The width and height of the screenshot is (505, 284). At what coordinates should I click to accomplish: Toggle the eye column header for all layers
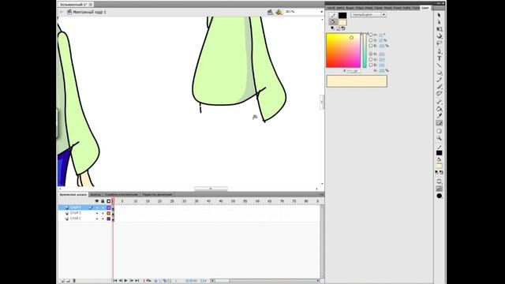pyautogui.click(x=97, y=201)
